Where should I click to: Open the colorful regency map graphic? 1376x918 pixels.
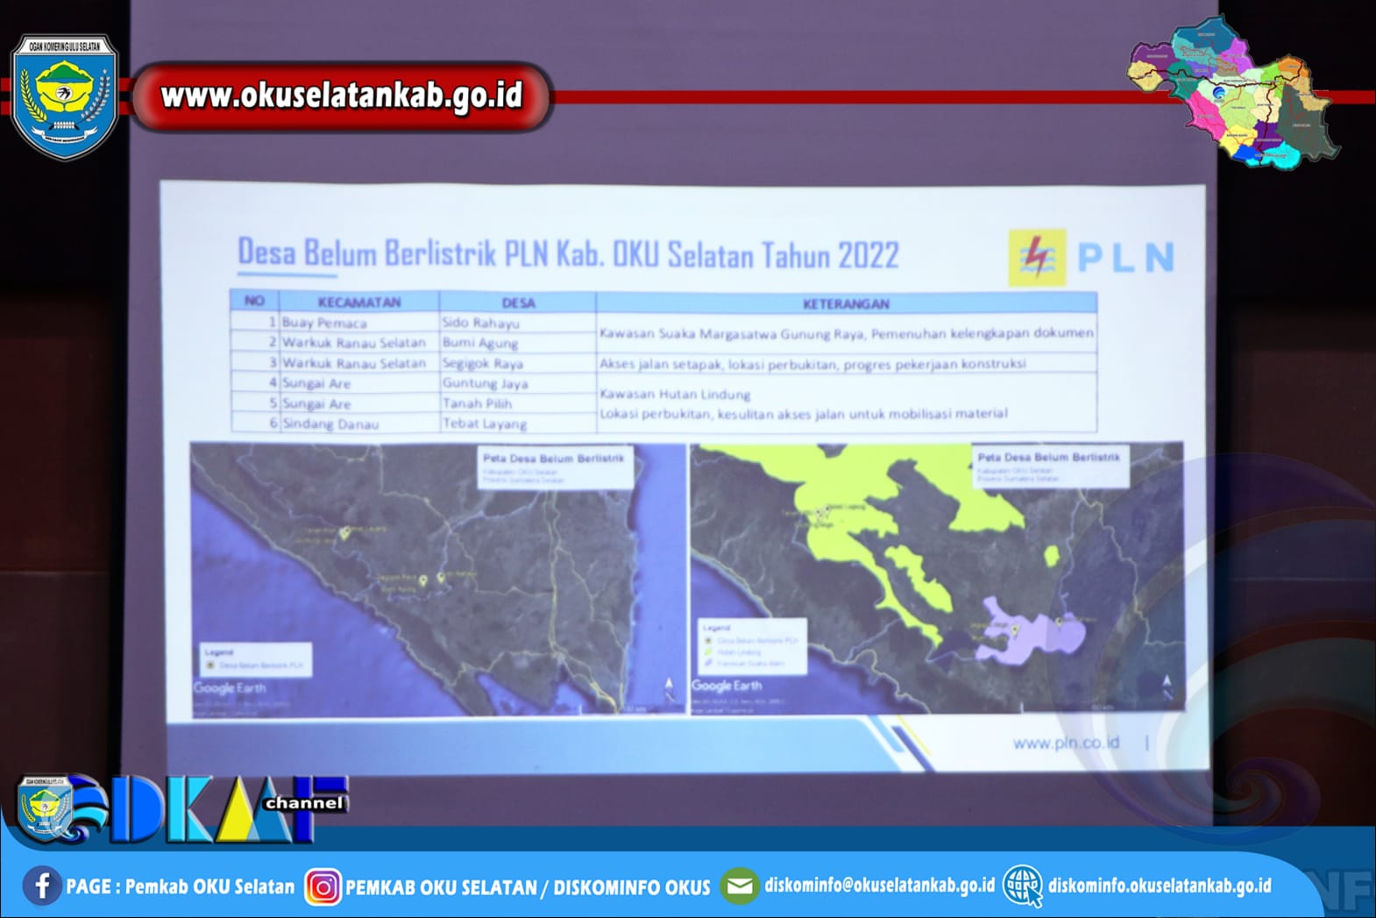pos(1232,94)
